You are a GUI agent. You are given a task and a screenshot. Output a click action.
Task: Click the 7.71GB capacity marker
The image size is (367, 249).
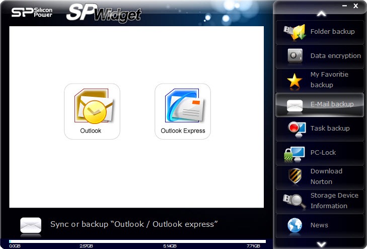253,246
